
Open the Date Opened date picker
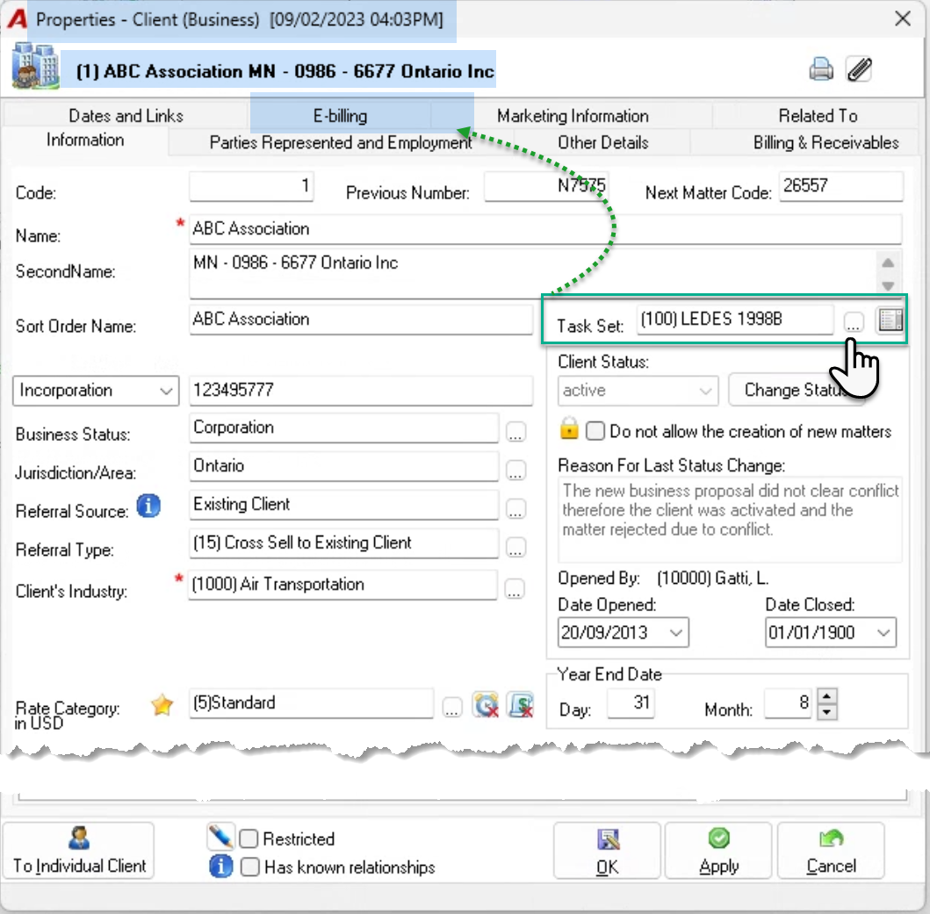675,633
